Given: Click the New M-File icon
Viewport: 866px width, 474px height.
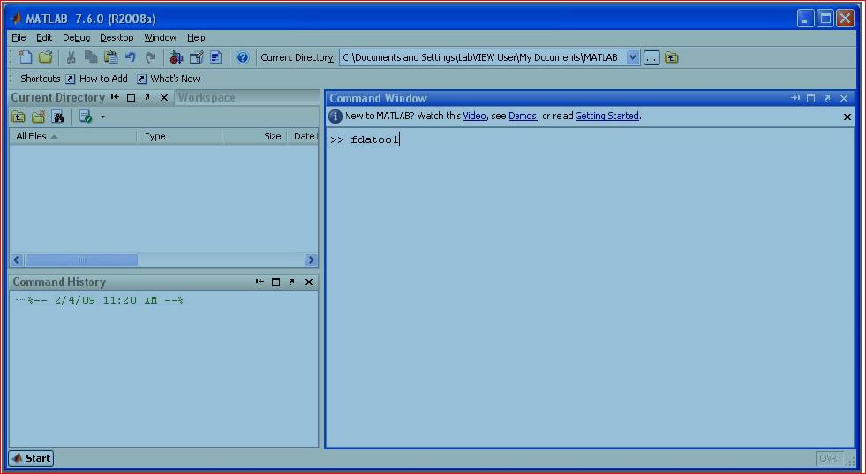Looking at the screenshot, I should tap(25, 56).
